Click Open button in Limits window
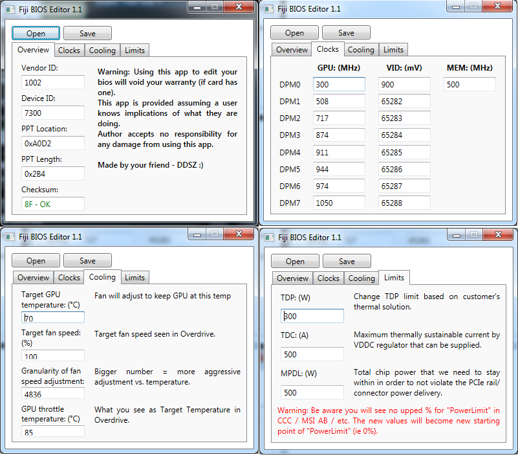Viewport: 518px width, 459px height. [x=295, y=262]
